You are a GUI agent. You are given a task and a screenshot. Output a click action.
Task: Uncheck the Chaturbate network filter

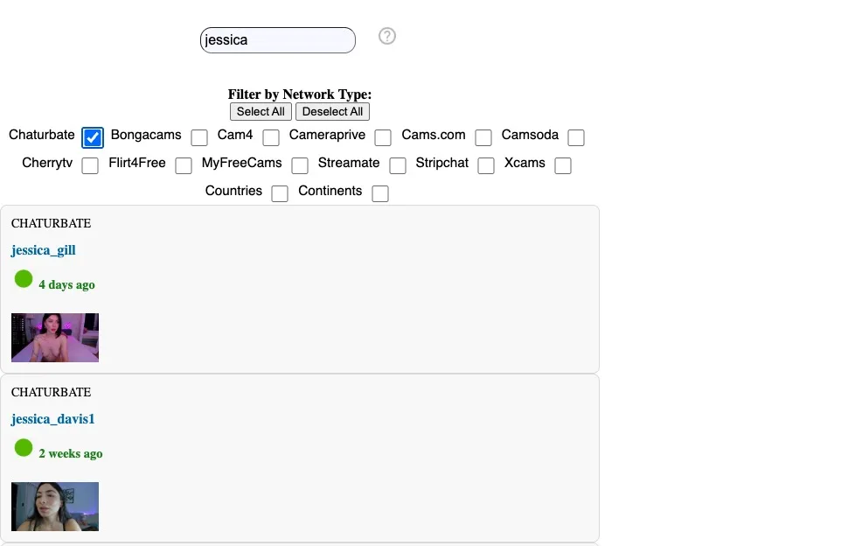[x=92, y=136]
